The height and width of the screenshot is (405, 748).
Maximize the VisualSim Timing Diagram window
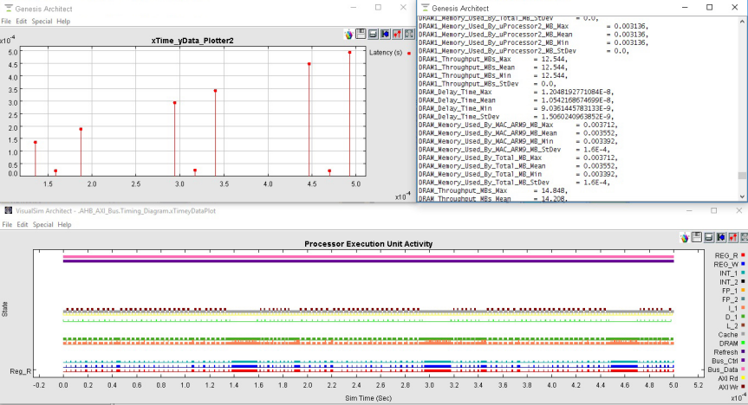pos(713,210)
